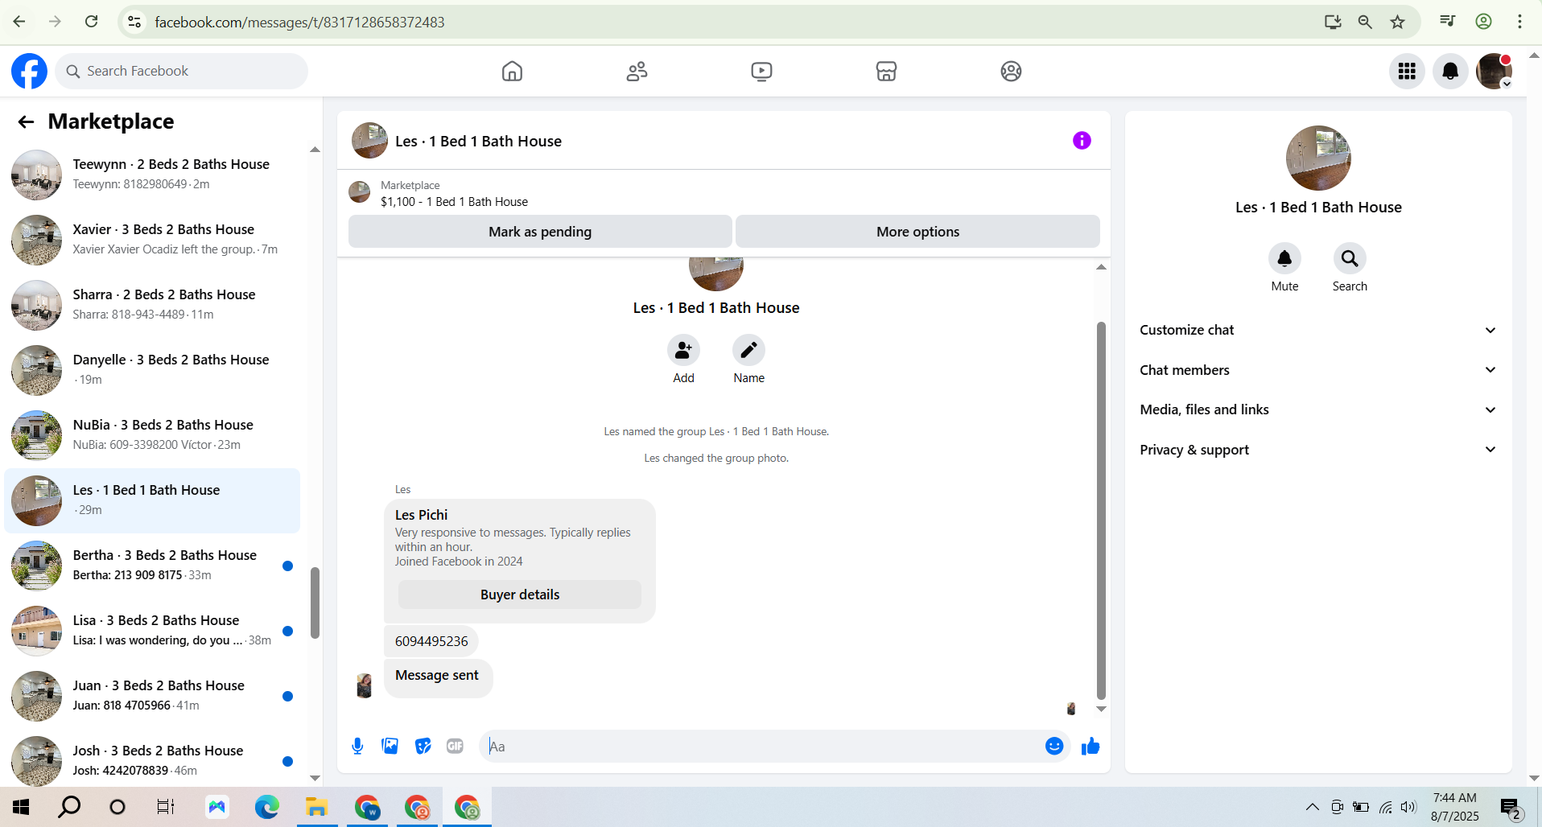Viewport: 1542px width, 827px height.
Task: Click the large group photo in right panel
Action: coord(1318,158)
